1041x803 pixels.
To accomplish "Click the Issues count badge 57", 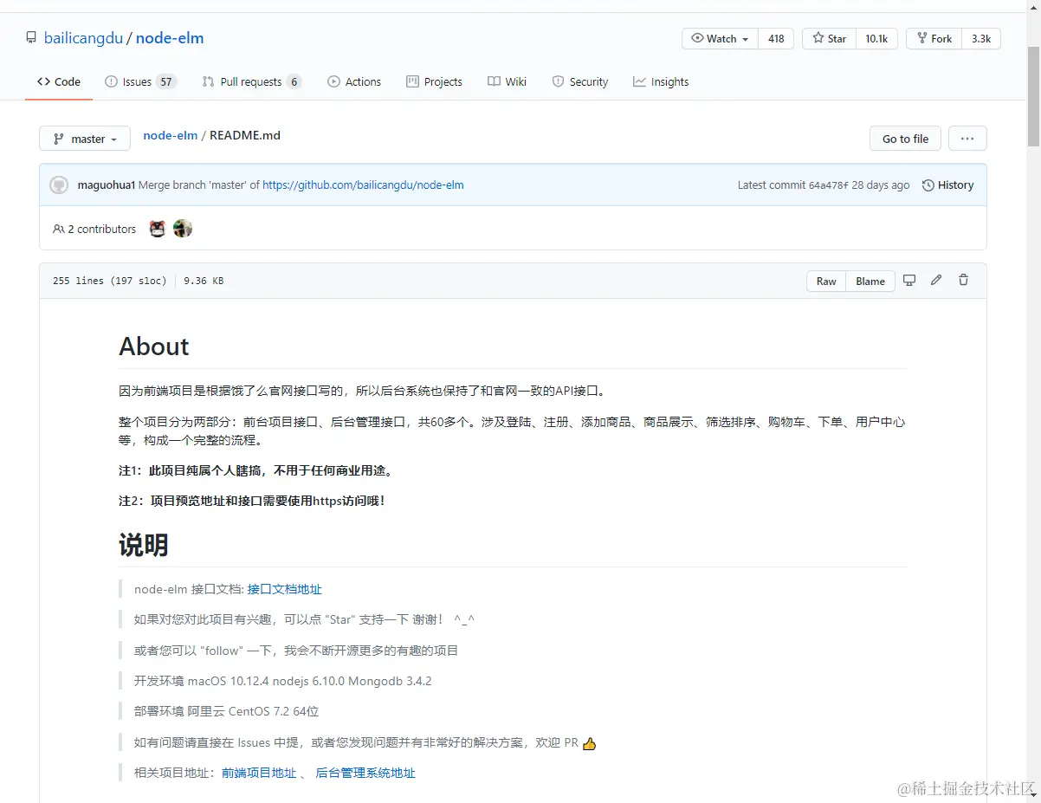I will [x=166, y=81].
